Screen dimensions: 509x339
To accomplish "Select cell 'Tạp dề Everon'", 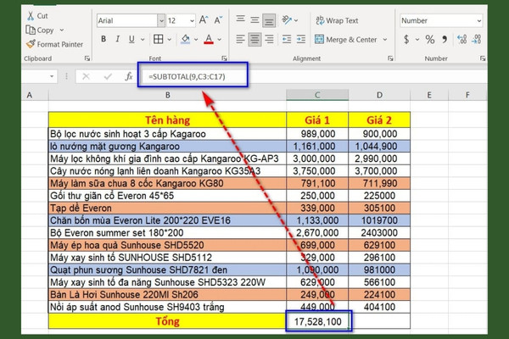I will 167,208.
